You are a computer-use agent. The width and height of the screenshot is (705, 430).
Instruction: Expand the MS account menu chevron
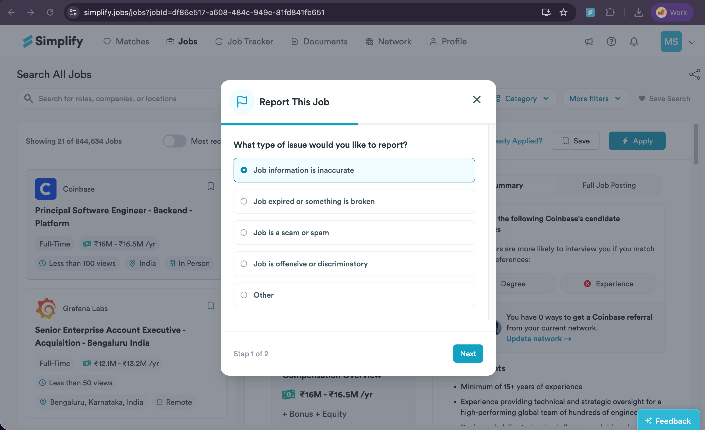[x=692, y=42]
